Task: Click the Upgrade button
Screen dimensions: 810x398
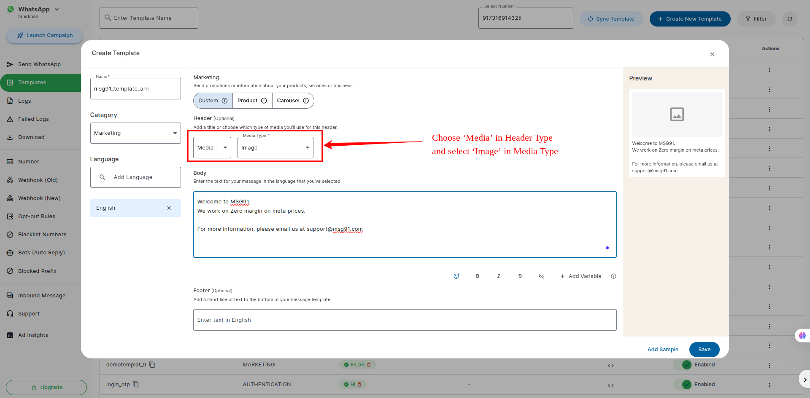Action: coord(46,387)
